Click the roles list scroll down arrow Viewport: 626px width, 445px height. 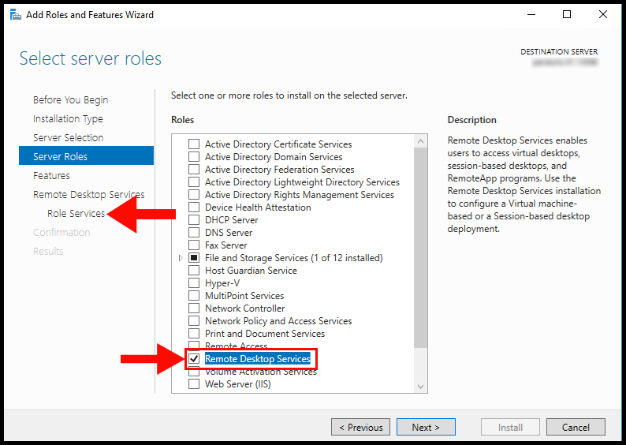(x=420, y=387)
